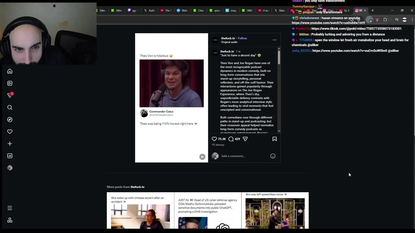The height and width of the screenshot is (233, 415).
Task: Click the 429 comments count
Action: coord(237,139)
